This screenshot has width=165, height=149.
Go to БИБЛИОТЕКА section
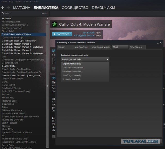pos(46,8)
